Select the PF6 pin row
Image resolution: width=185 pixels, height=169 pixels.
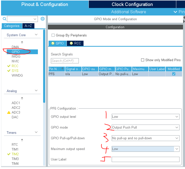115,74
